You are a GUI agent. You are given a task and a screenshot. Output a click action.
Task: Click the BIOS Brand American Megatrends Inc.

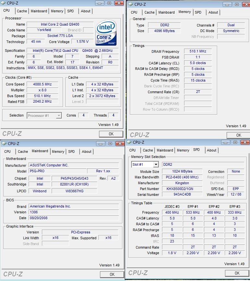(74, 207)
